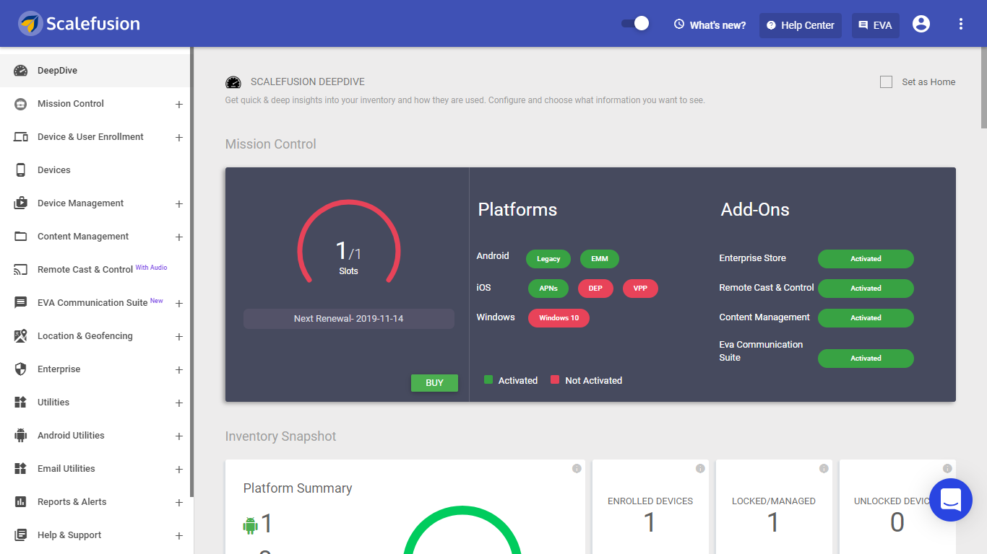Click the red Windows 10 platform badge
The image size is (987, 554).
559,318
